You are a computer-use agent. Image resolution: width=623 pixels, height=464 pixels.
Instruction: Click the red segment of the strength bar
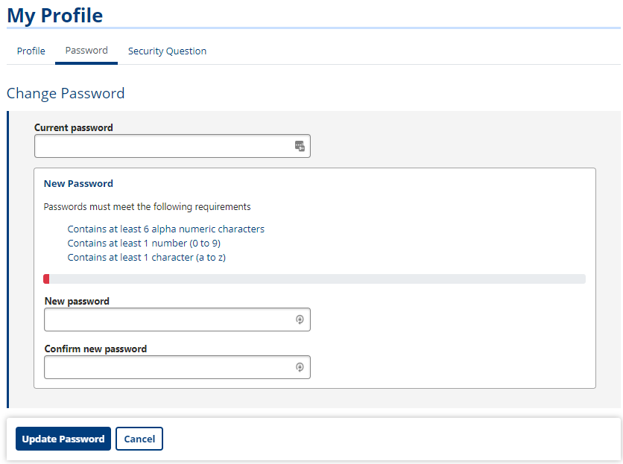coord(46,279)
